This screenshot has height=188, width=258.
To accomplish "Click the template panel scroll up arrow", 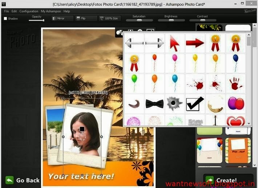I will (x=254, y=26).
